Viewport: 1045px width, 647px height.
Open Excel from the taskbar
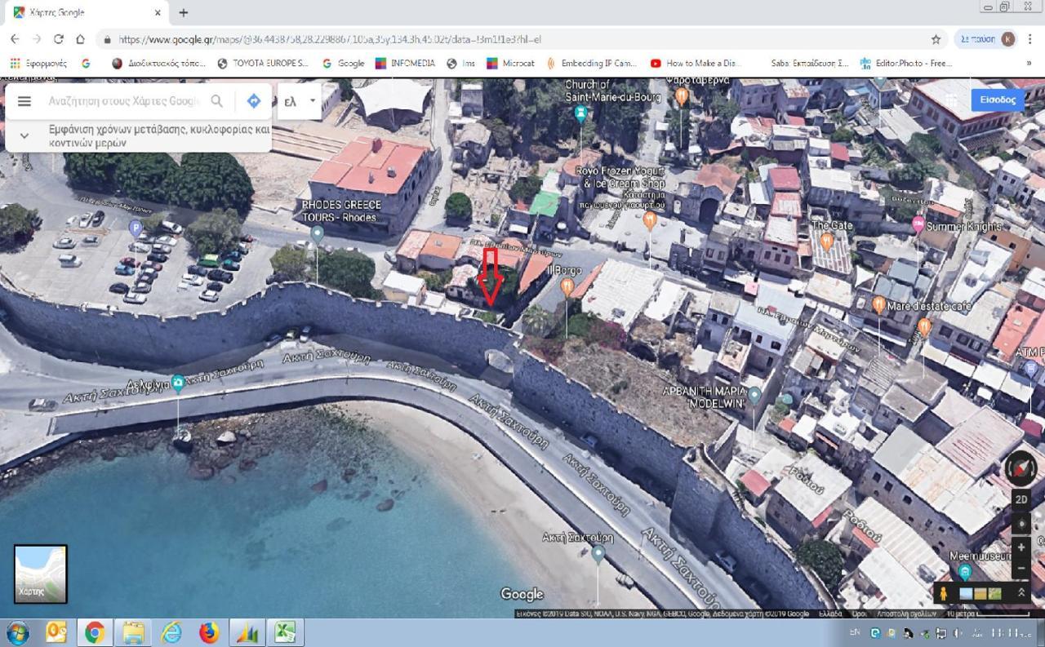[x=285, y=632]
